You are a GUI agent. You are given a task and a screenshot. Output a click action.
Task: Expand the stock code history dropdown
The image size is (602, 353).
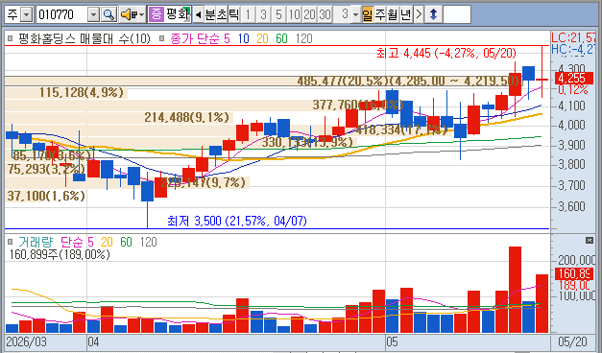coord(93,15)
